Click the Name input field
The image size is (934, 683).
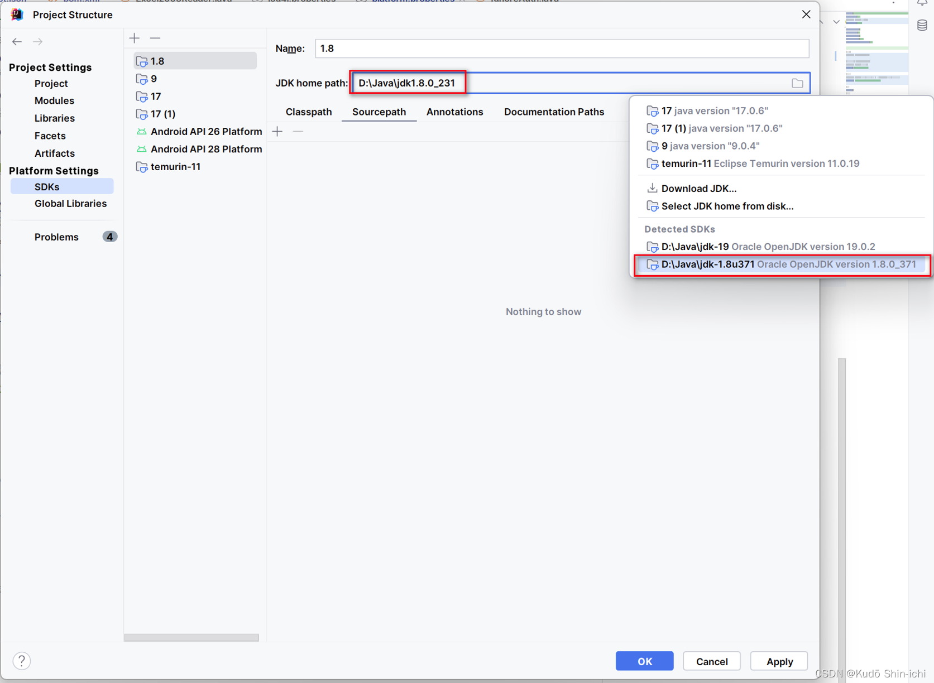click(x=562, y=49)
